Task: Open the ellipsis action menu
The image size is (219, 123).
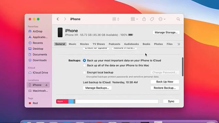Action: click(162, 19)
